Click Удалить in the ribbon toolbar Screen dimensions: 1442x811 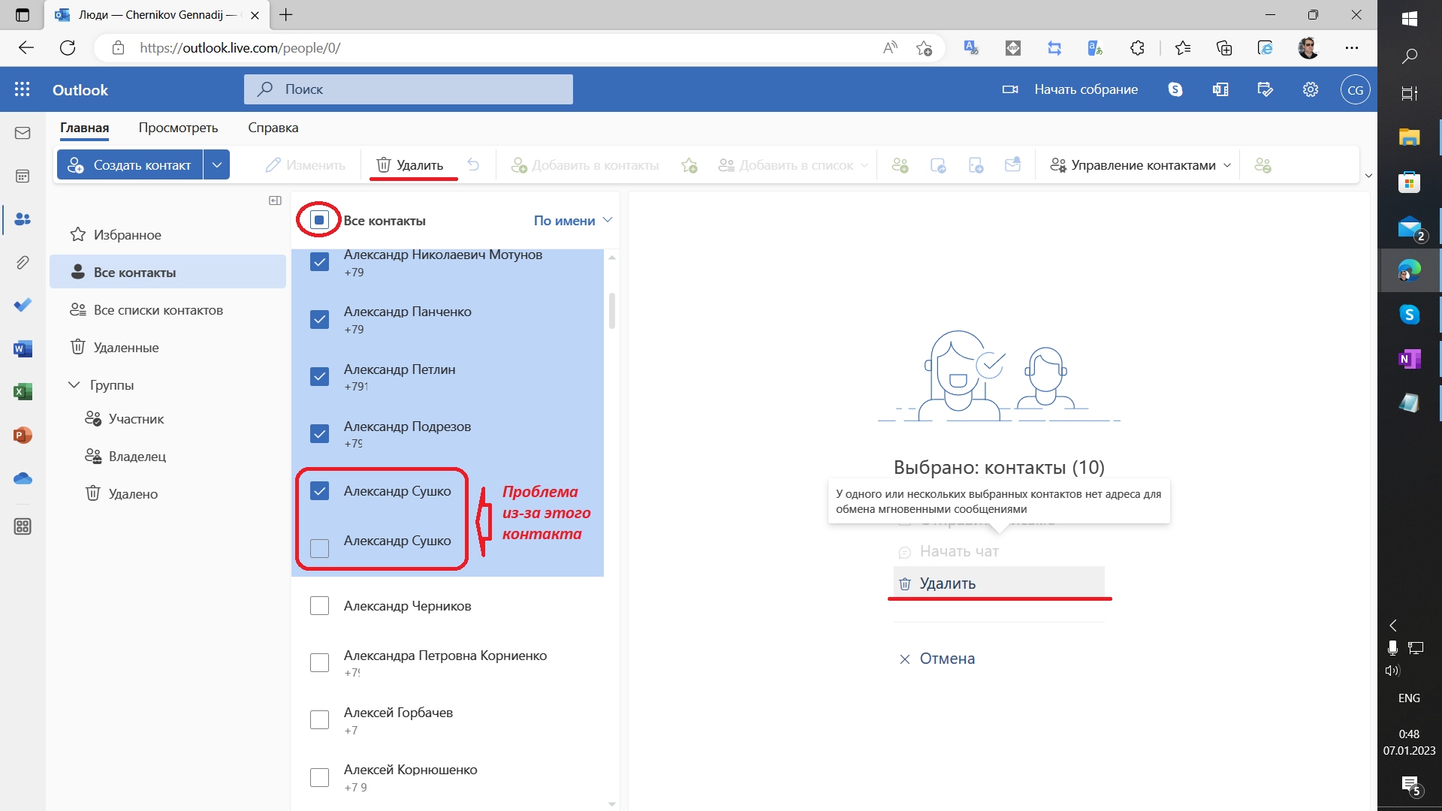[x=410, y=165]
